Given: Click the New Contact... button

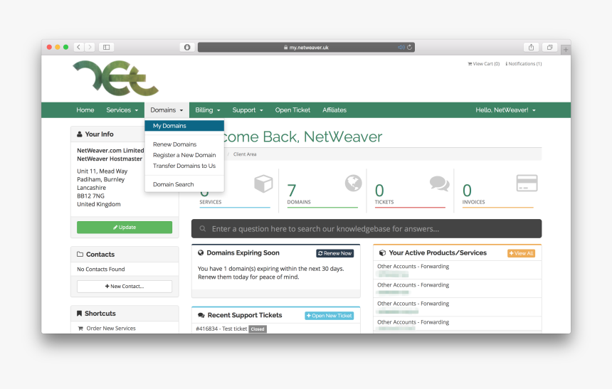Looking at the screenshot, I should [x=125, y=286].
